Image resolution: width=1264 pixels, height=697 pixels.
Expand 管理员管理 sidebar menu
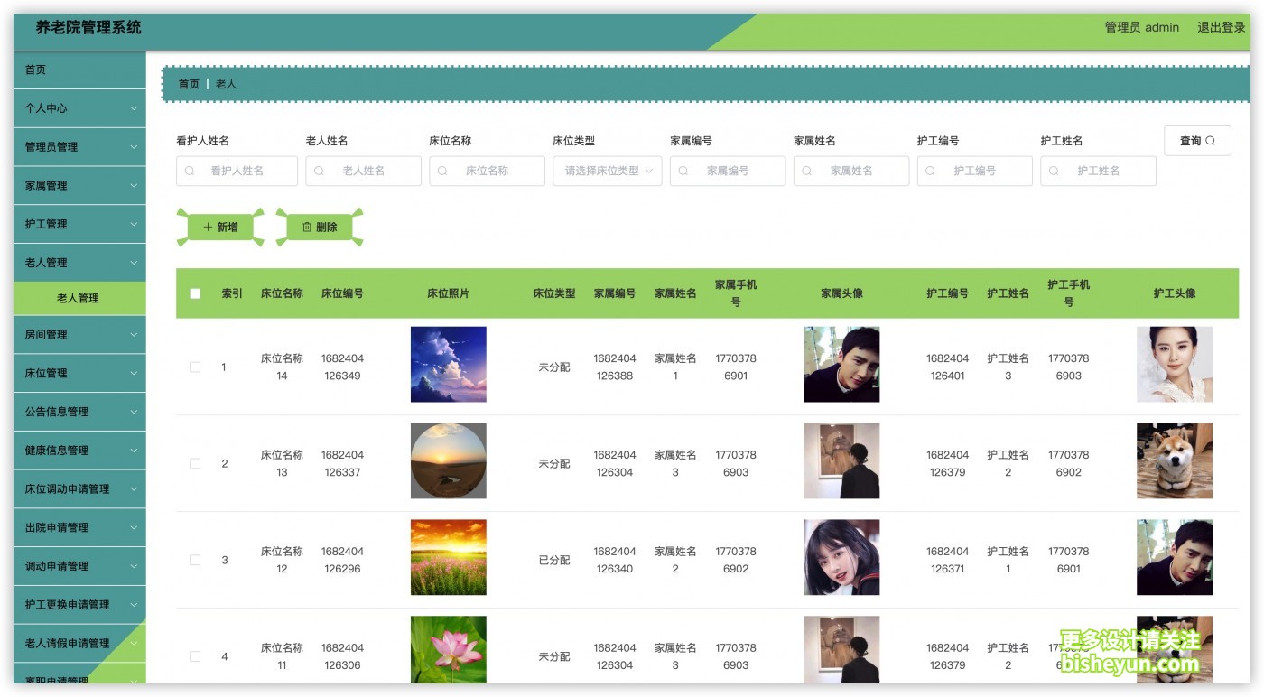(79, 147)
